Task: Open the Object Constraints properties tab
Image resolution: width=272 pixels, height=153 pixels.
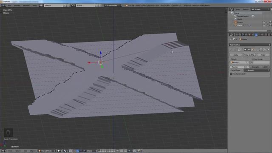Action: coord(253,35)
